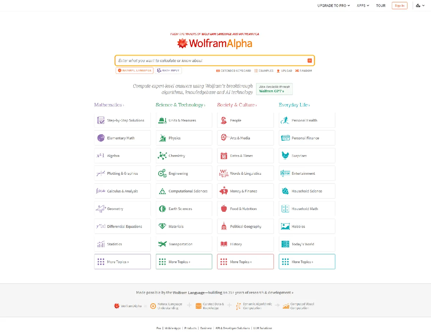Click the Engineering gears icon
Viewport: 431px width, 332px height.
pos(162,173)
